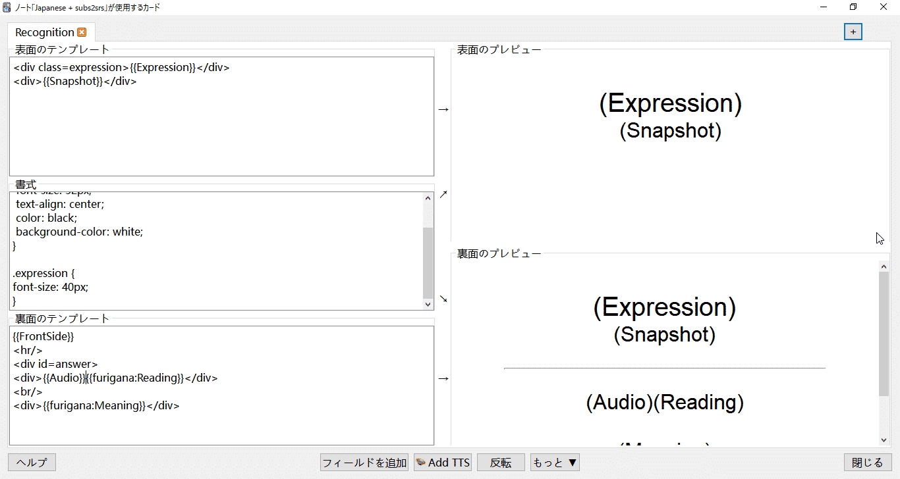This screenshot has width=900, height=479.
Task: Click the 'text-align: center;' line in styling
Action: [x=60, y=204]
